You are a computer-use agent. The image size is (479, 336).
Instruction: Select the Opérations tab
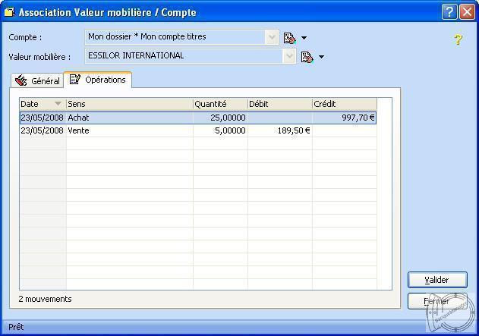(98, 80)
